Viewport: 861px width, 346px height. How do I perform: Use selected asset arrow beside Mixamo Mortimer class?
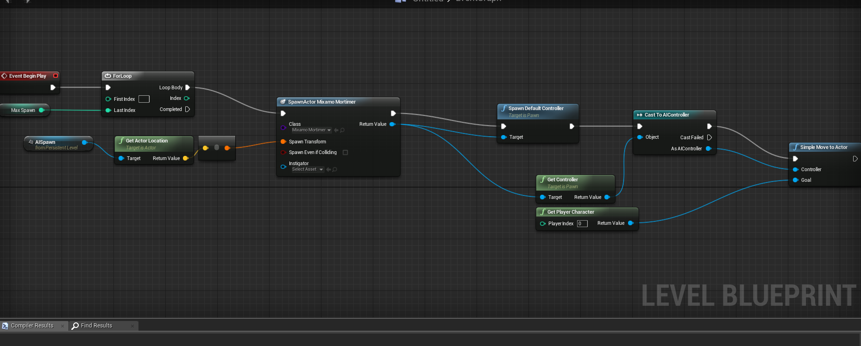(x=336, y=130)
